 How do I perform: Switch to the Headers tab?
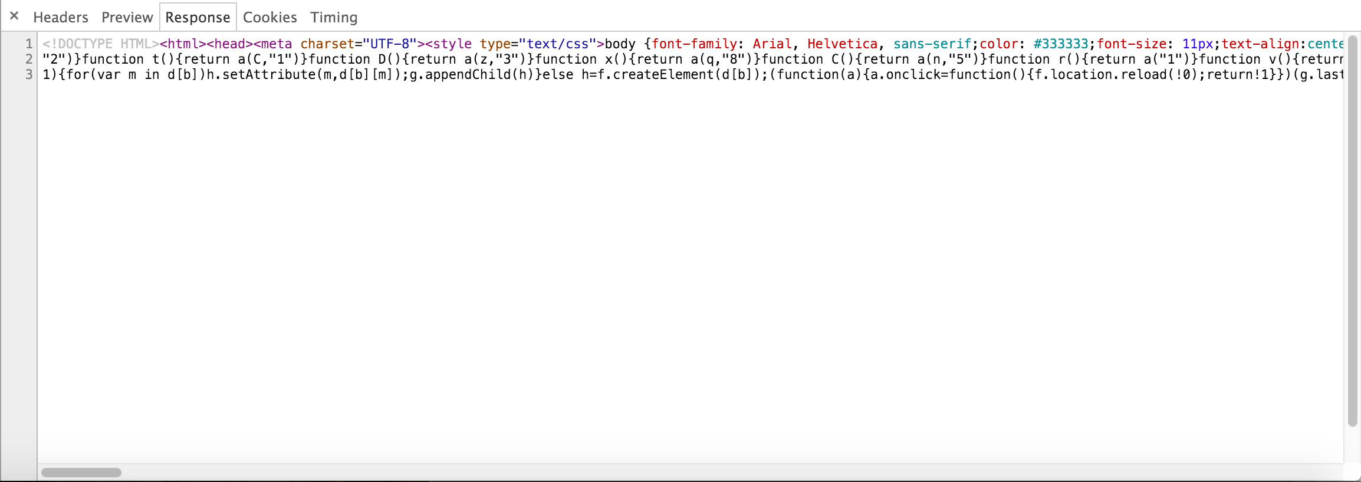(x=61, y=17)
